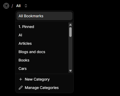Open Manage Categories
The image size is (120, 96).
[x=42, y=88]
